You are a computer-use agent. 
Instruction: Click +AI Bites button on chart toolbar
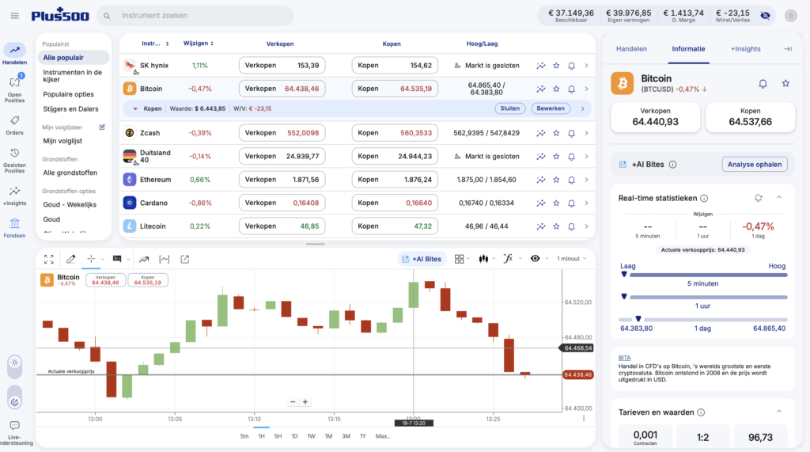422,259
